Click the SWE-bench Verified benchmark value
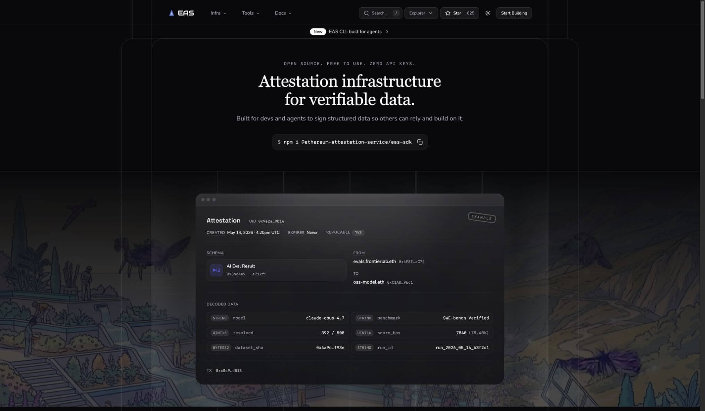 coord(466,318)
